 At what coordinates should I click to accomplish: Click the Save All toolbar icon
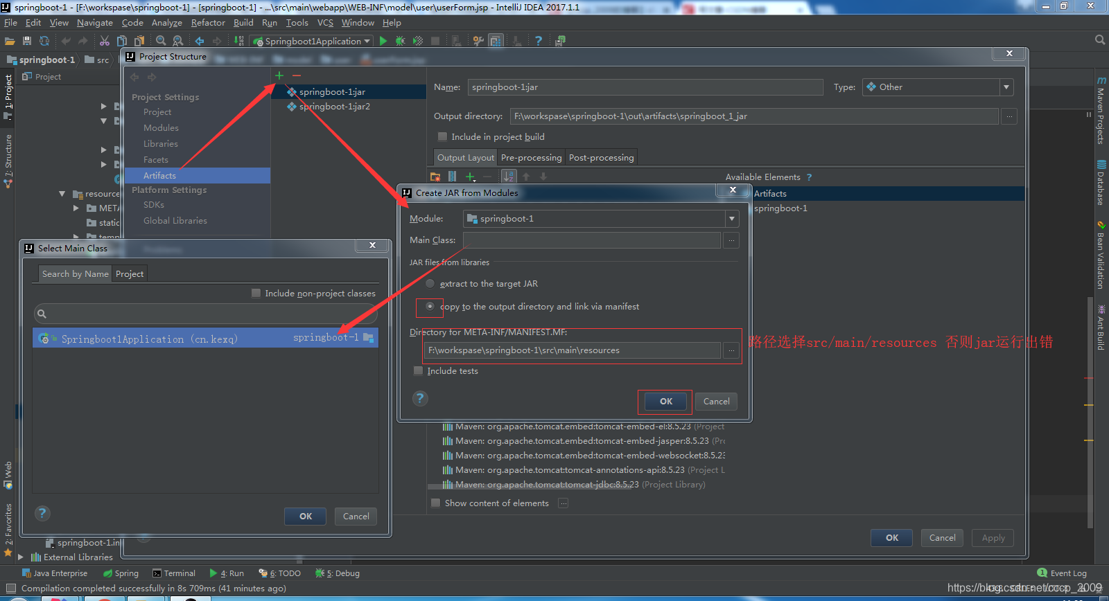tap(27, 41)
